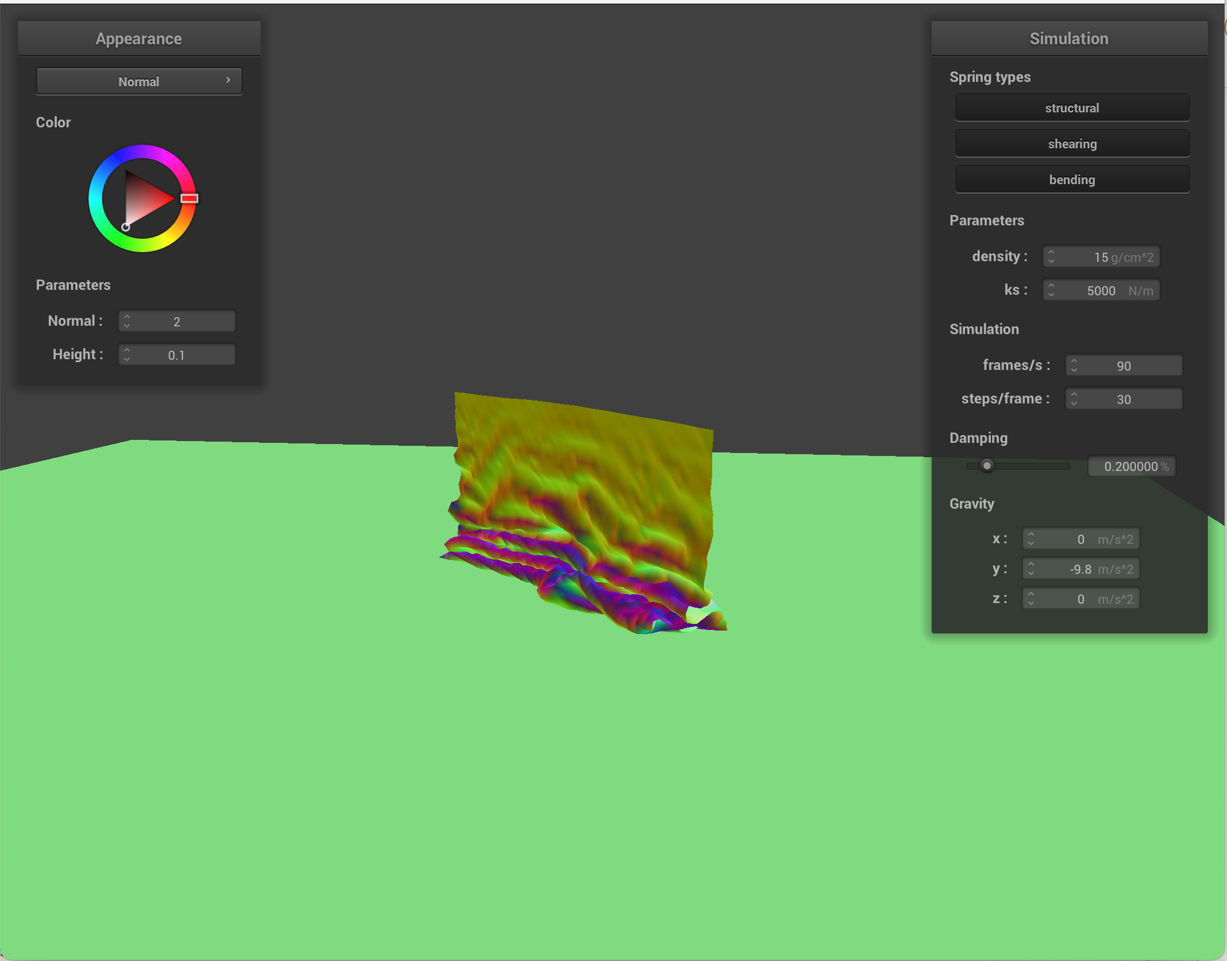
Task: Click the Simulation panel title bar
Action: click(x=1069, y=39)
